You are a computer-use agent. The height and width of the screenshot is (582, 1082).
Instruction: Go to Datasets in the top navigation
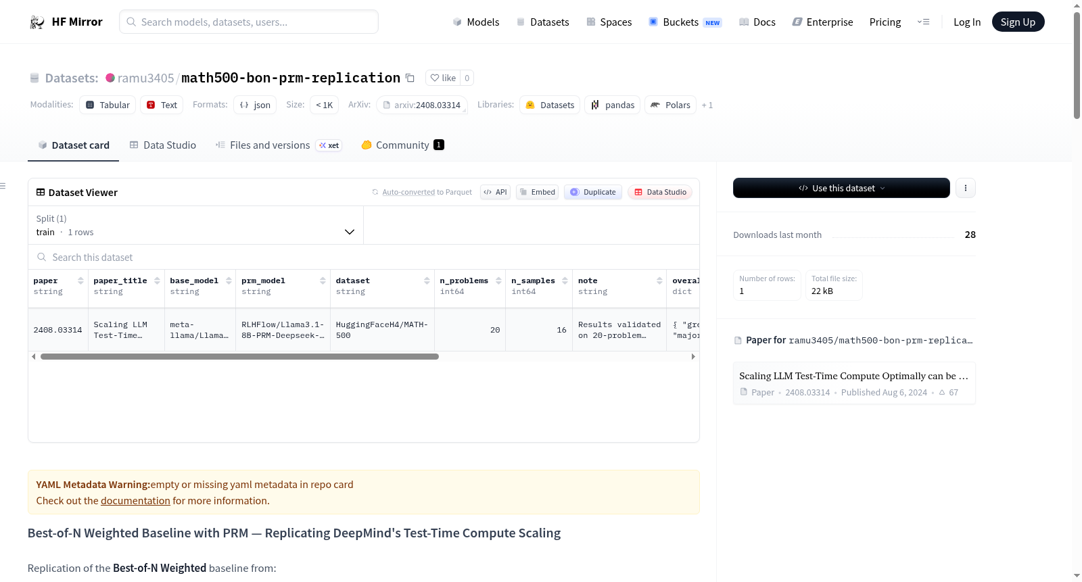pyautogui.click(x=542, y=22)
